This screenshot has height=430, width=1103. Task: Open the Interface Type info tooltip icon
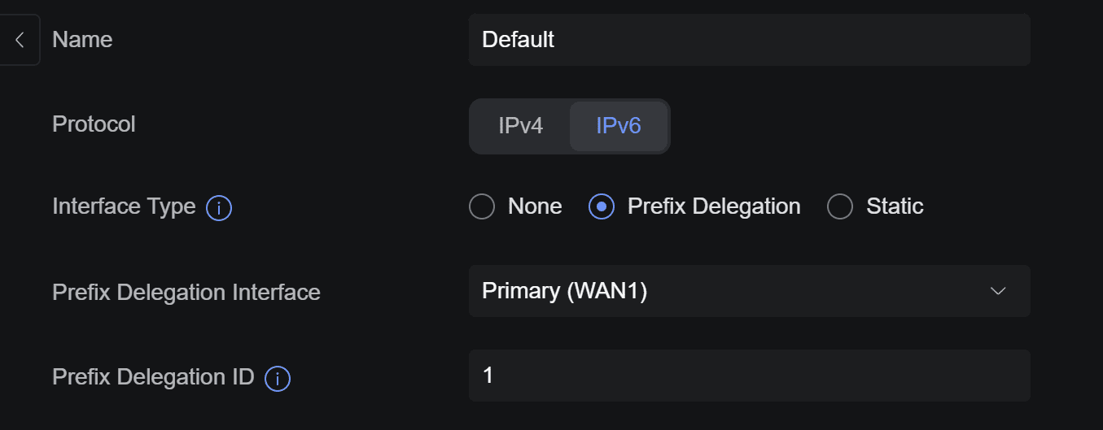pos(219,208)
